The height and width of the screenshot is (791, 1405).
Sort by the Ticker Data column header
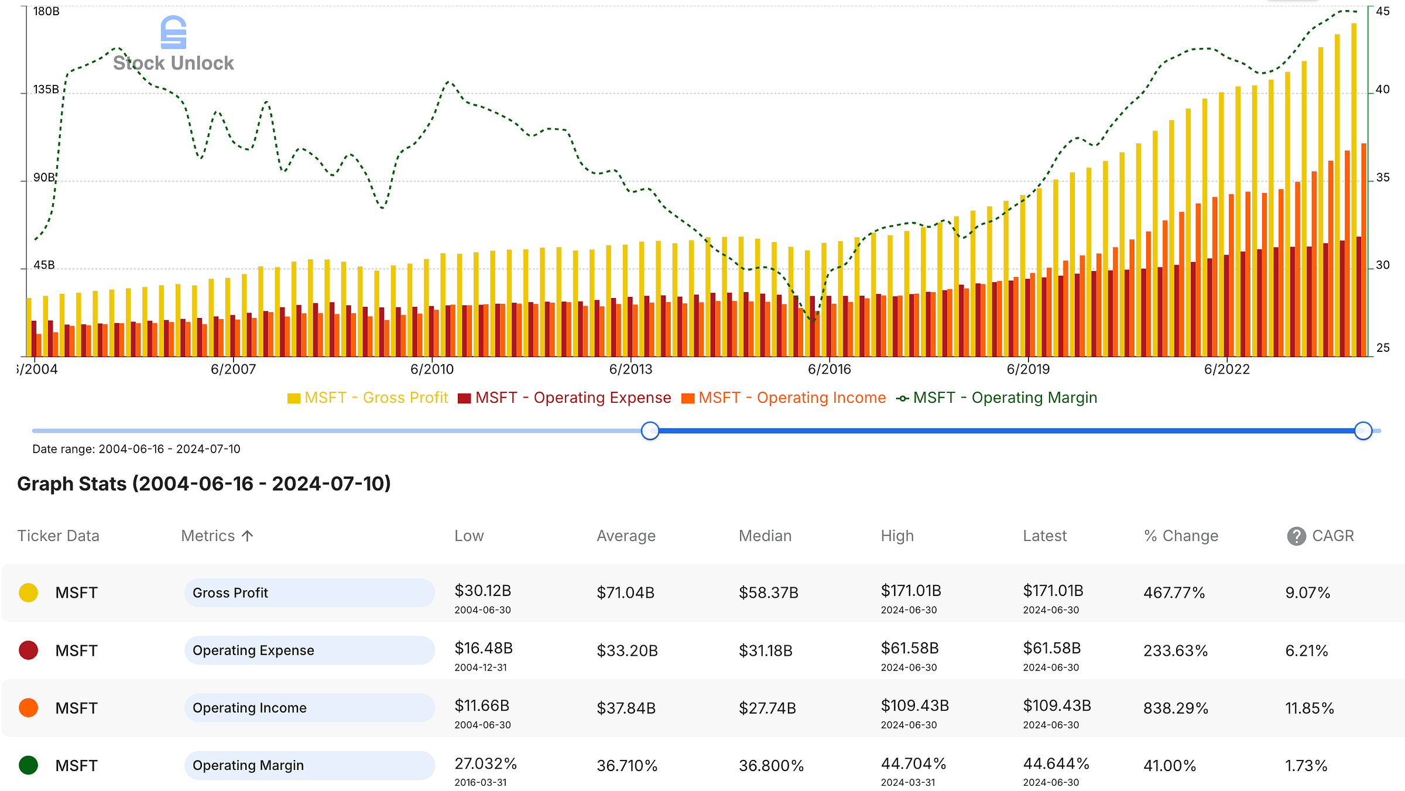pos(59,536)
